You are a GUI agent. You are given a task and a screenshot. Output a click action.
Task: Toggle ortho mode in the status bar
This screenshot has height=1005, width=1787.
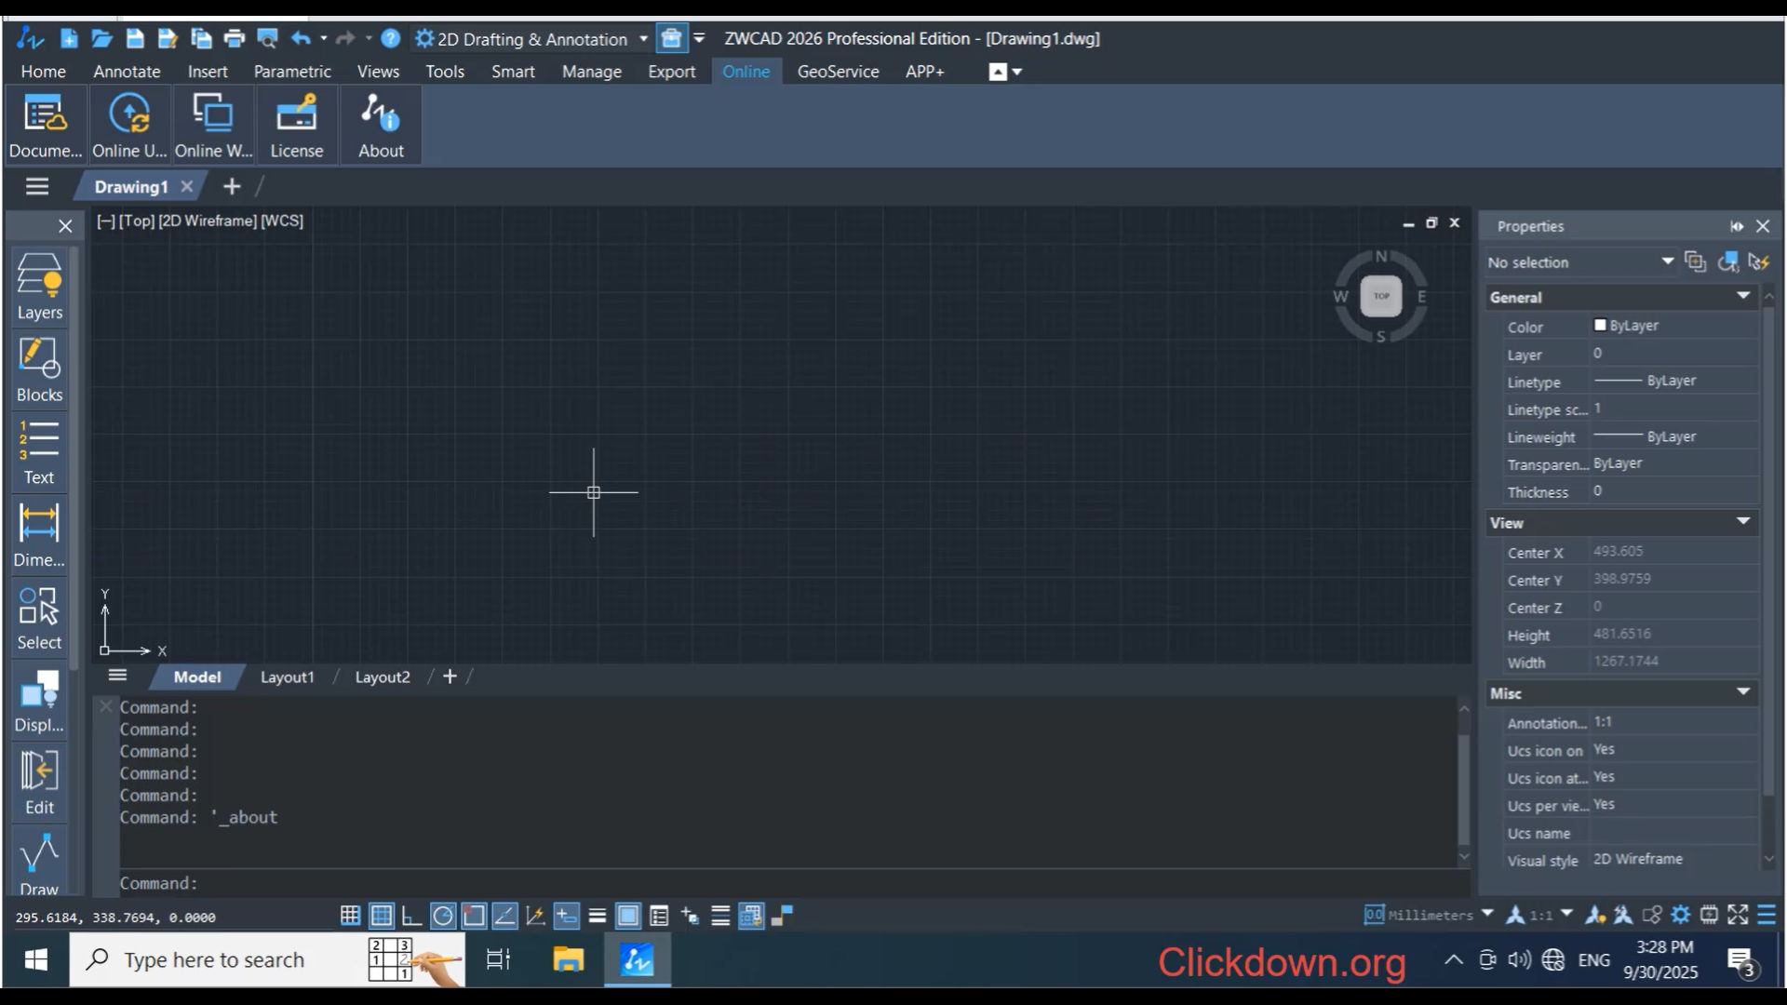[x=411, y=916]
